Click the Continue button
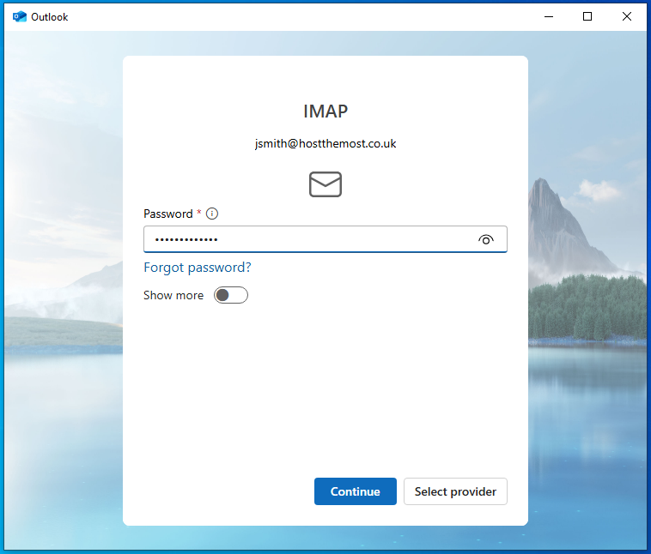 point(356,491)
